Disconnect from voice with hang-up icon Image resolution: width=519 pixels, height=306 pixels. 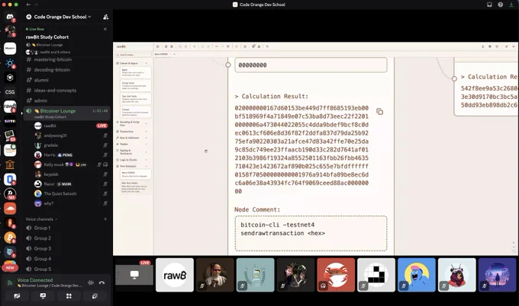click(x=102, y=282)
